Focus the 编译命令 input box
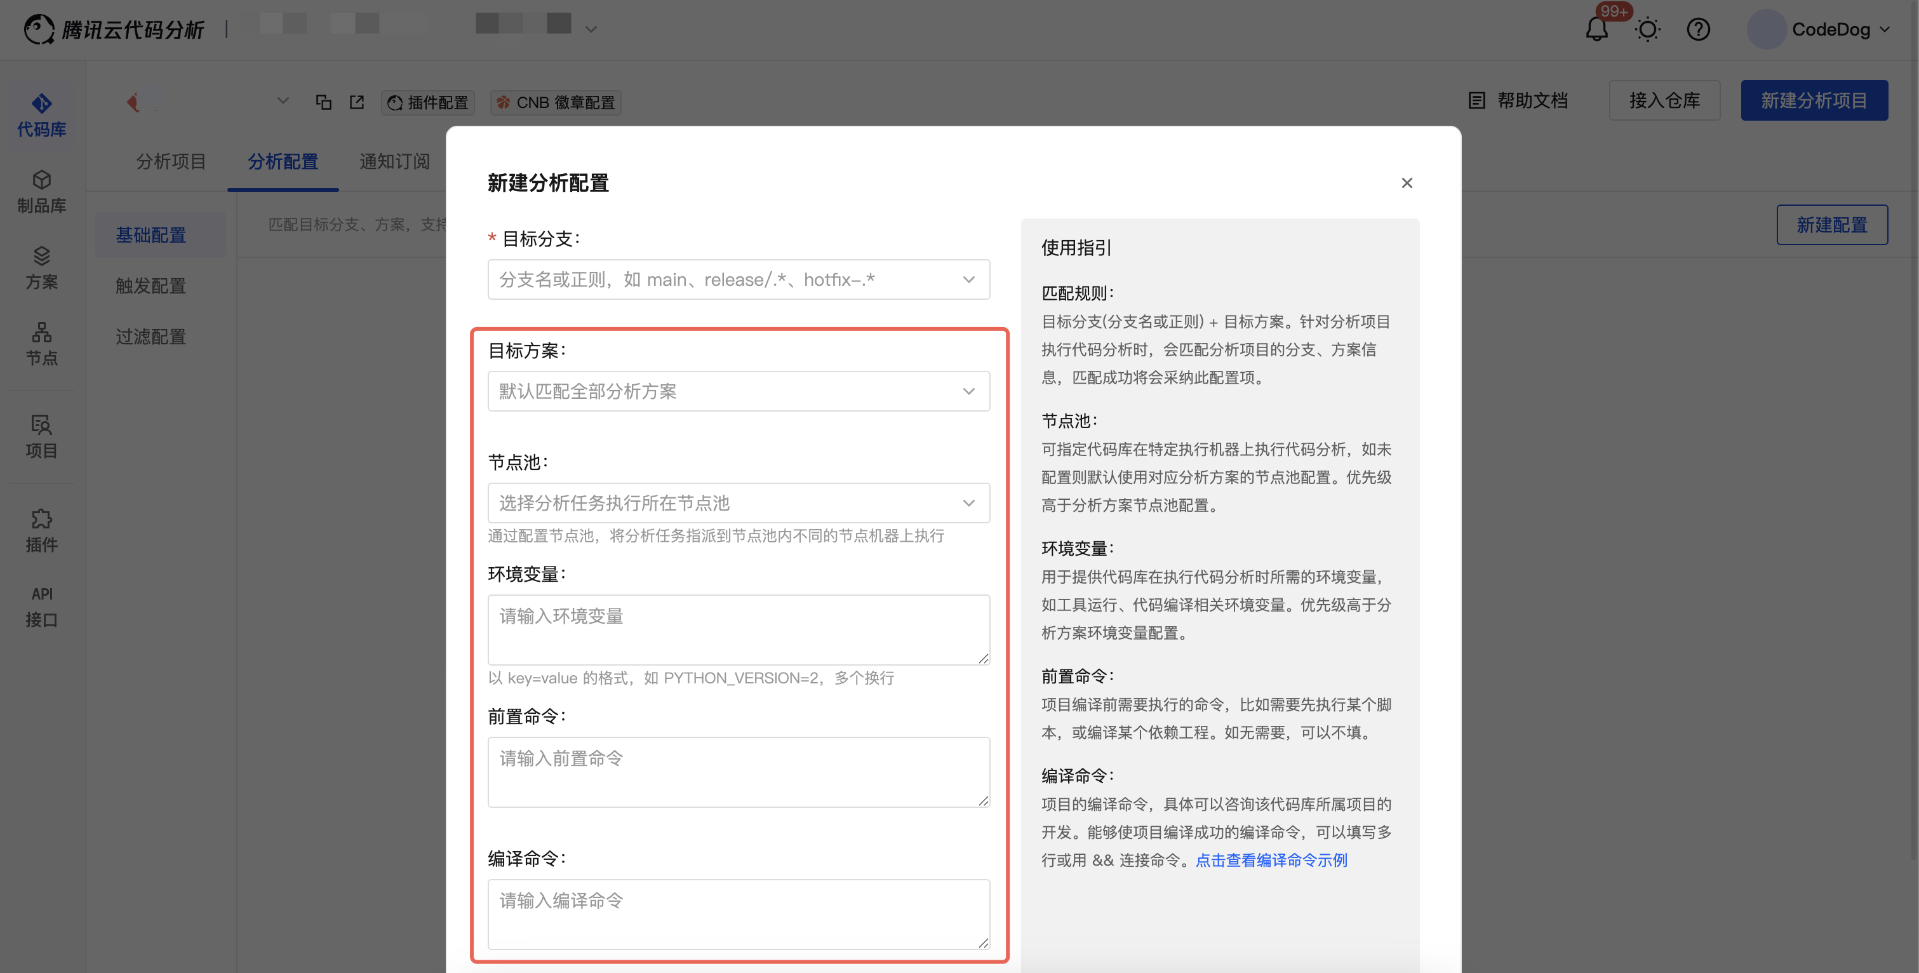The width and height of the screenshot is (1919, 973). coord(739,914)
